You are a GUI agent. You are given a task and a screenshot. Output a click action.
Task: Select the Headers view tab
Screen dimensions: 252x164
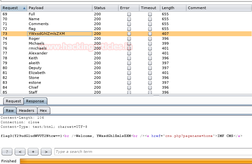pos(27,111)
